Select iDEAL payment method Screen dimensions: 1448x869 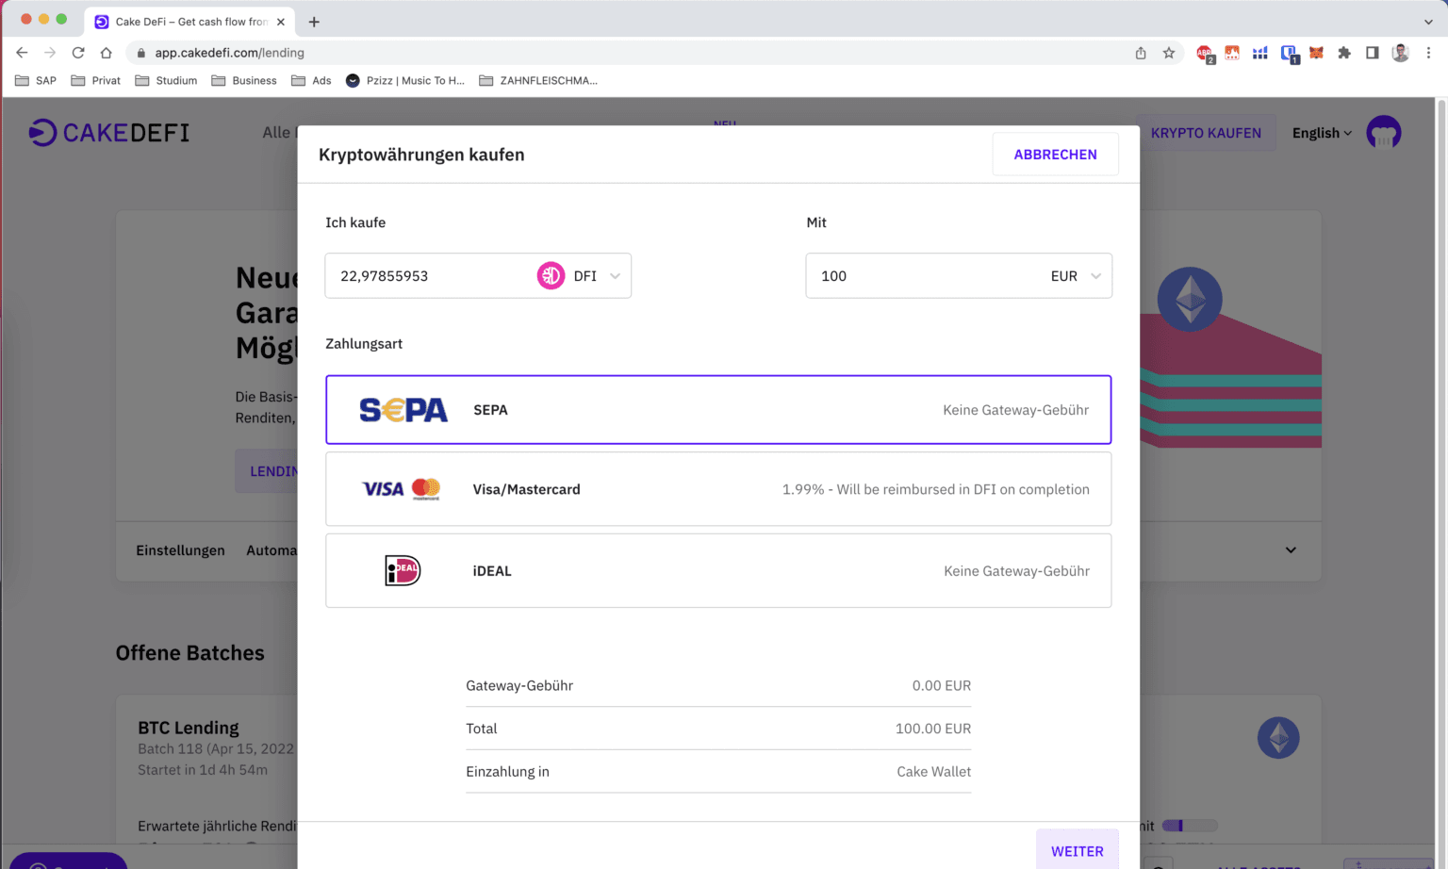pos(717,570)
